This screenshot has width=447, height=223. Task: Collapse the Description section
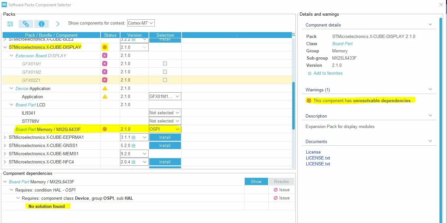(430, 116)
